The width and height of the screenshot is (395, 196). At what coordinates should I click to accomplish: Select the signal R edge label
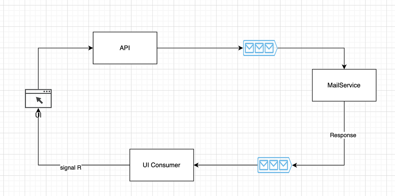point(71,168)
